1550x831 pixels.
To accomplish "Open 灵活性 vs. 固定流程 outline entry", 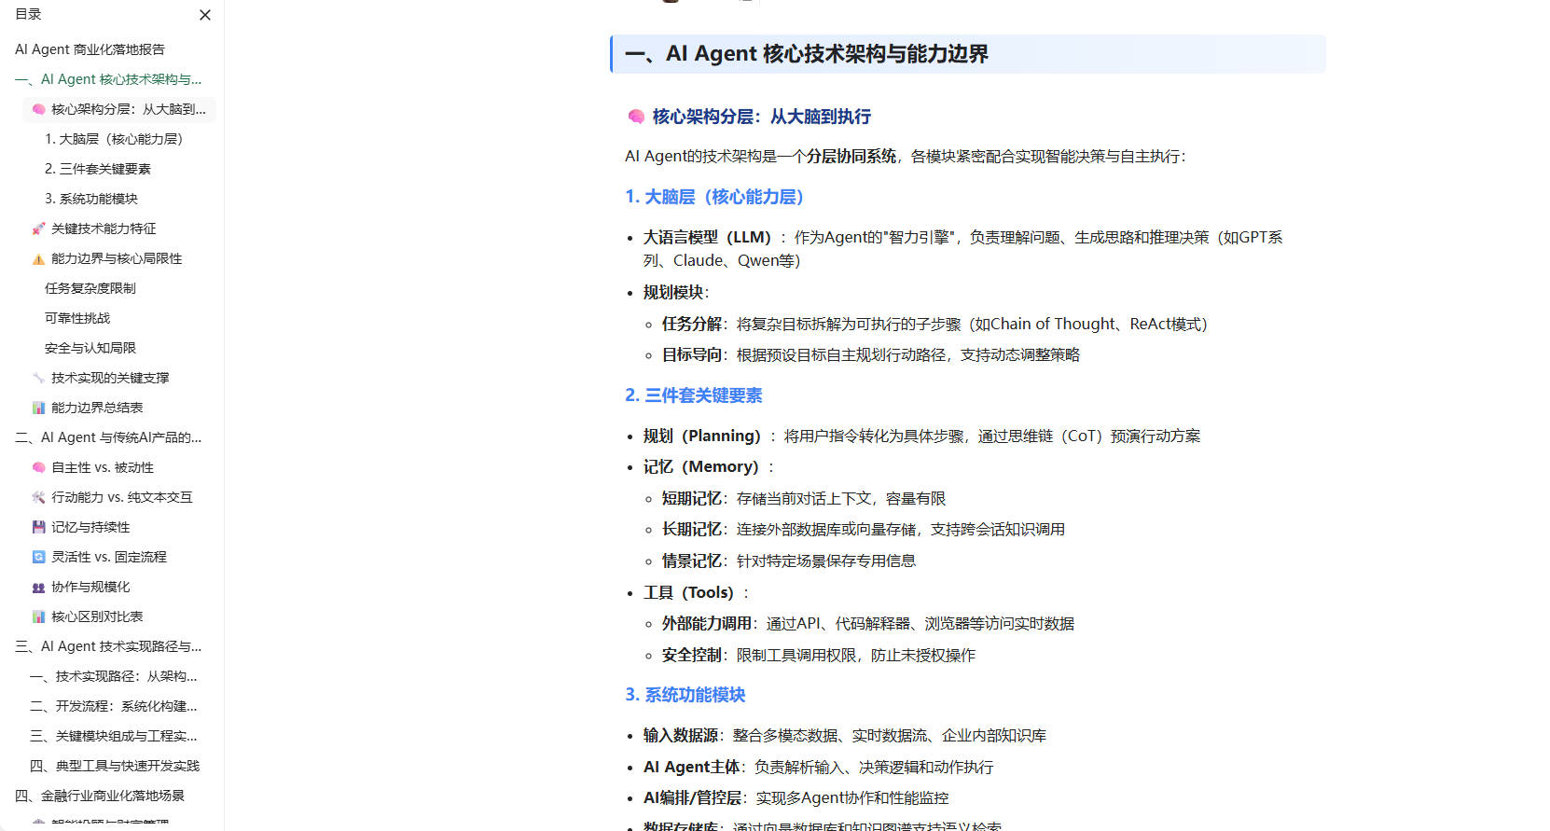I will [x=99, y=557].
